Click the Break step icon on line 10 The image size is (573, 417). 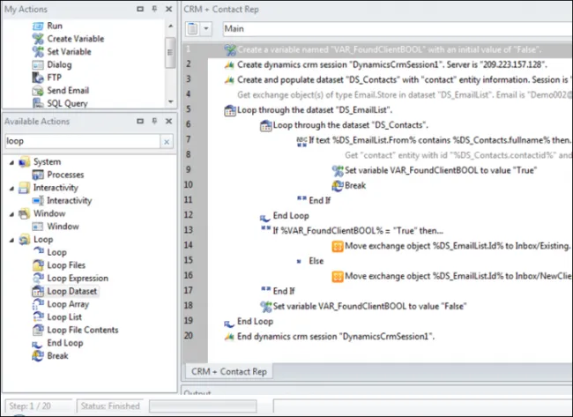click(x=338, y=186)
